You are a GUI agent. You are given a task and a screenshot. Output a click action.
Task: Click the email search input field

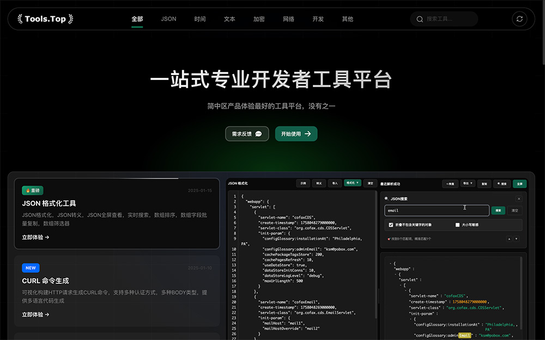(x=436, y=211)
